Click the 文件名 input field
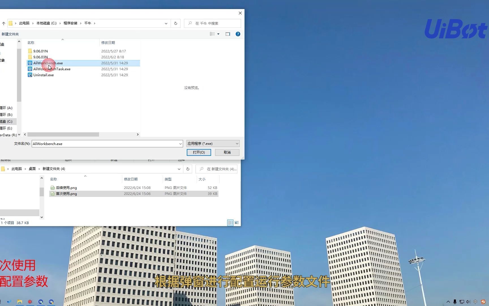This screenshot has height=306, width=489. point(105,144)
